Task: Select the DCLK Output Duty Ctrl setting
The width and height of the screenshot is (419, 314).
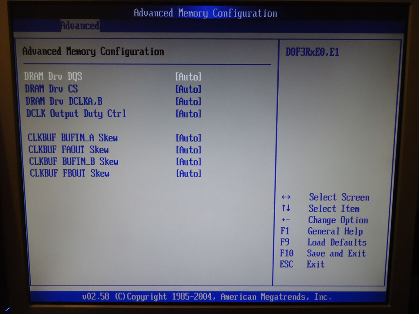Action: pos(76,114)
